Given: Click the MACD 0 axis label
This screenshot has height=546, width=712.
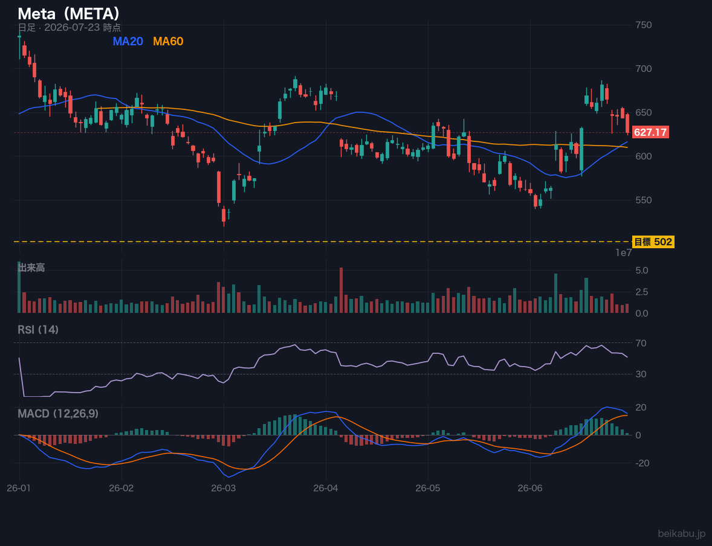Looking at the screenshot, I should point(638,435).
